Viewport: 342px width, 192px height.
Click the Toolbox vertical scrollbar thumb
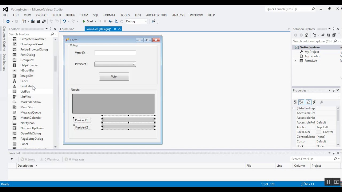click(55, 63)
